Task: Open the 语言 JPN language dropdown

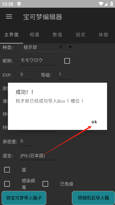Action: coord(38,156)
